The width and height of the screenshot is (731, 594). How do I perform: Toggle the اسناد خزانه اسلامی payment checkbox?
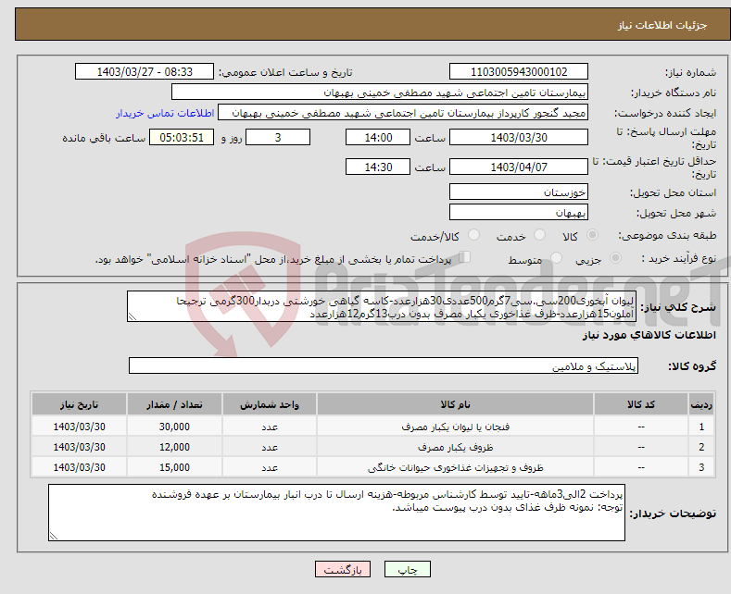pos(465,257)
